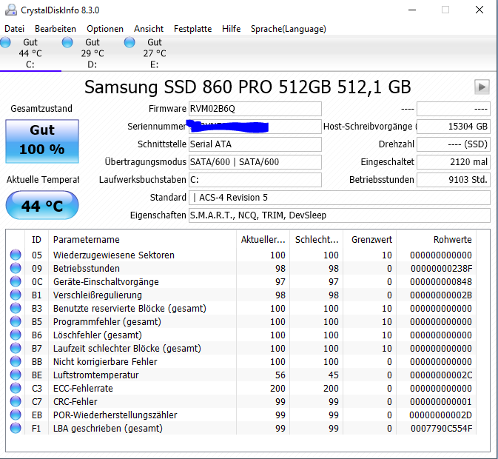This screenshot has height=459, width=498.
Task: Open the Optionen menu
Action: point(105,29)
